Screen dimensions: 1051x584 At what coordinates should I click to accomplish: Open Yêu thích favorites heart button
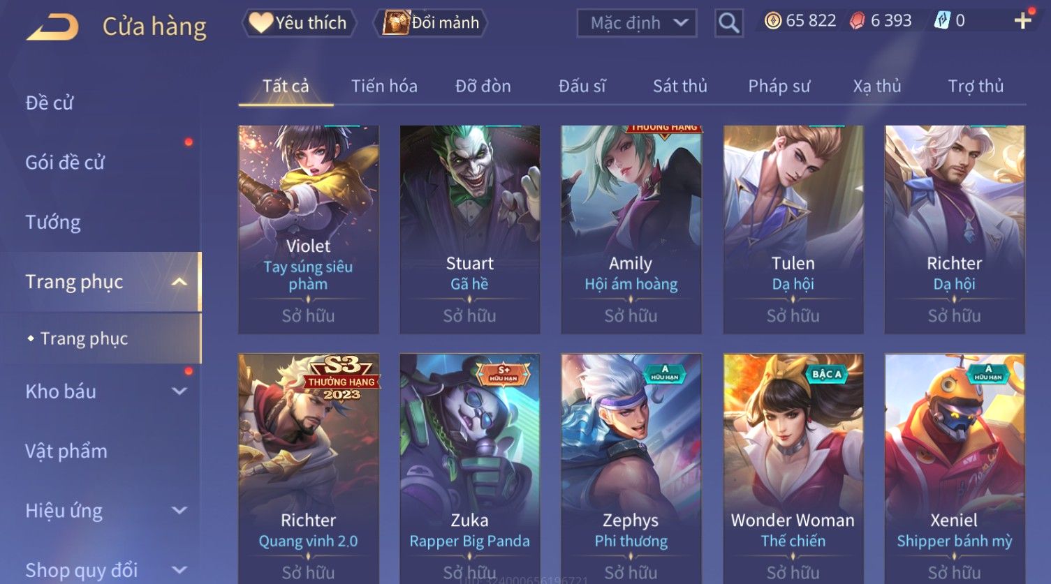[299, 23]
